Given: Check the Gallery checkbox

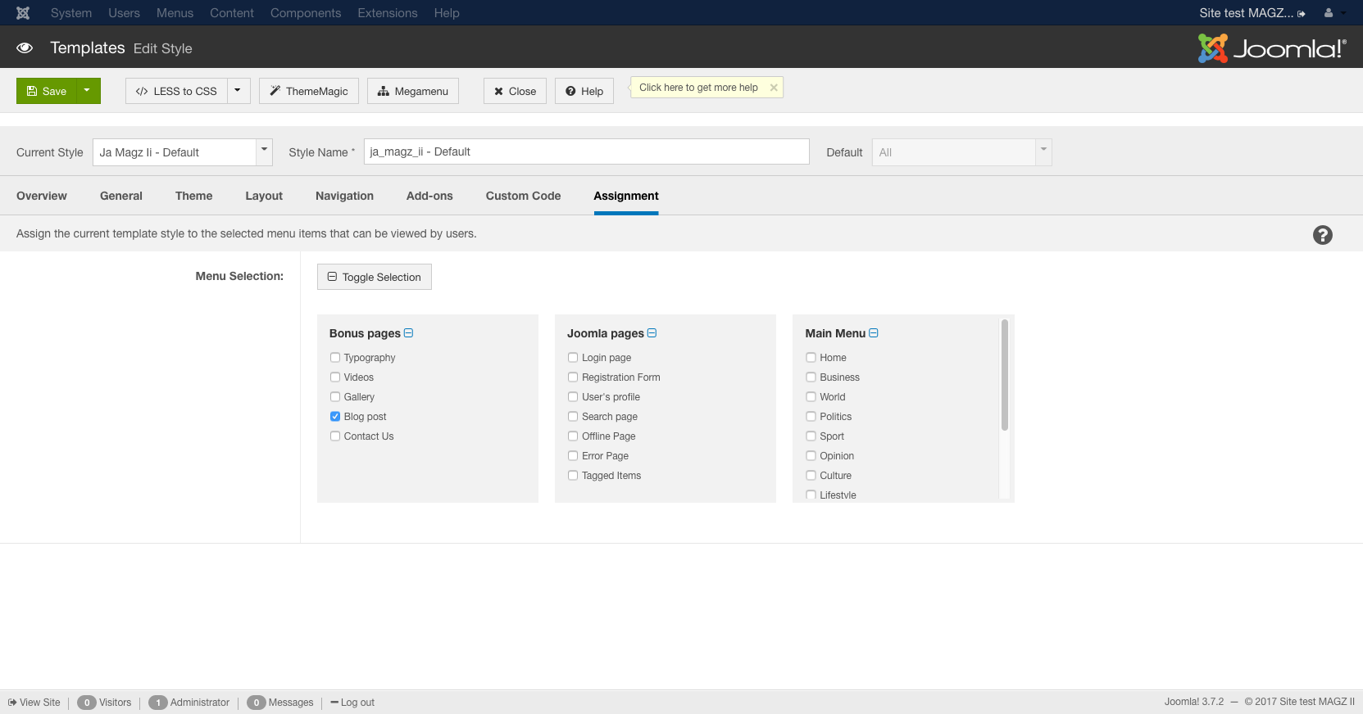Looking at the screenshot, I should pyautogui.click(x=335, y=396).
